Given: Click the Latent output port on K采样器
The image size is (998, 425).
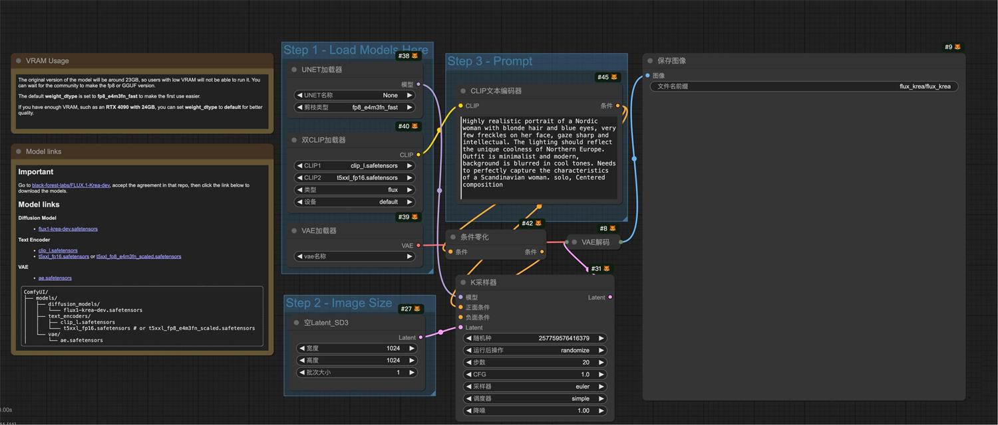Looking at the screenshot, I should pos(610,297).
